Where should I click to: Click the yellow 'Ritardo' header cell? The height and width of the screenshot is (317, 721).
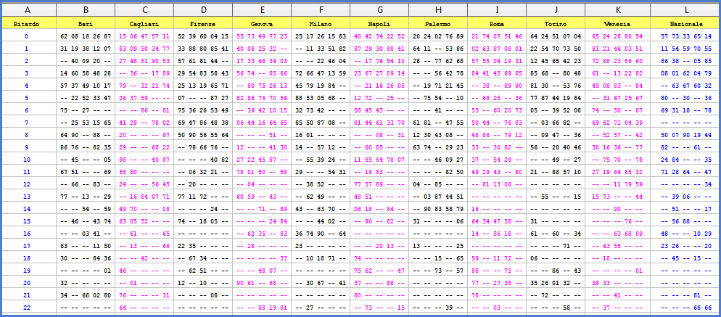click(29, 23)
